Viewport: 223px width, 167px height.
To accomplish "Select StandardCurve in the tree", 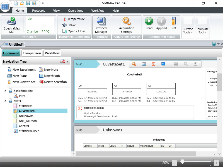I will click(x=29, y=131).
